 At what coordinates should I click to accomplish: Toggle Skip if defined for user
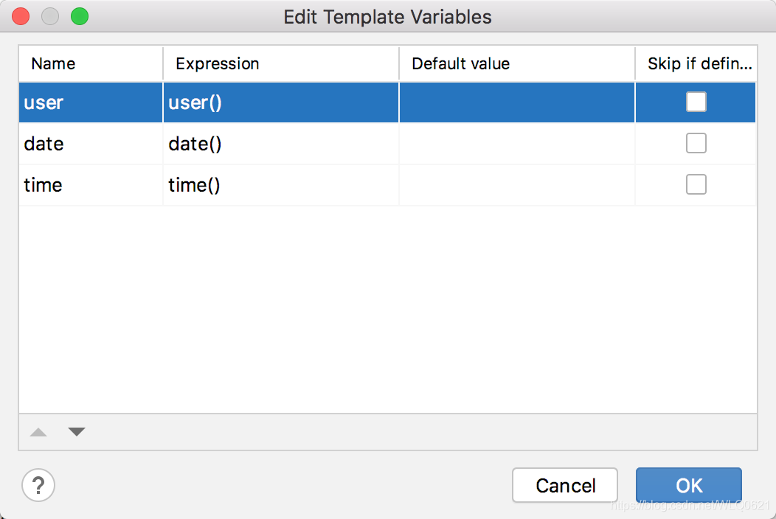coord(696,102)
